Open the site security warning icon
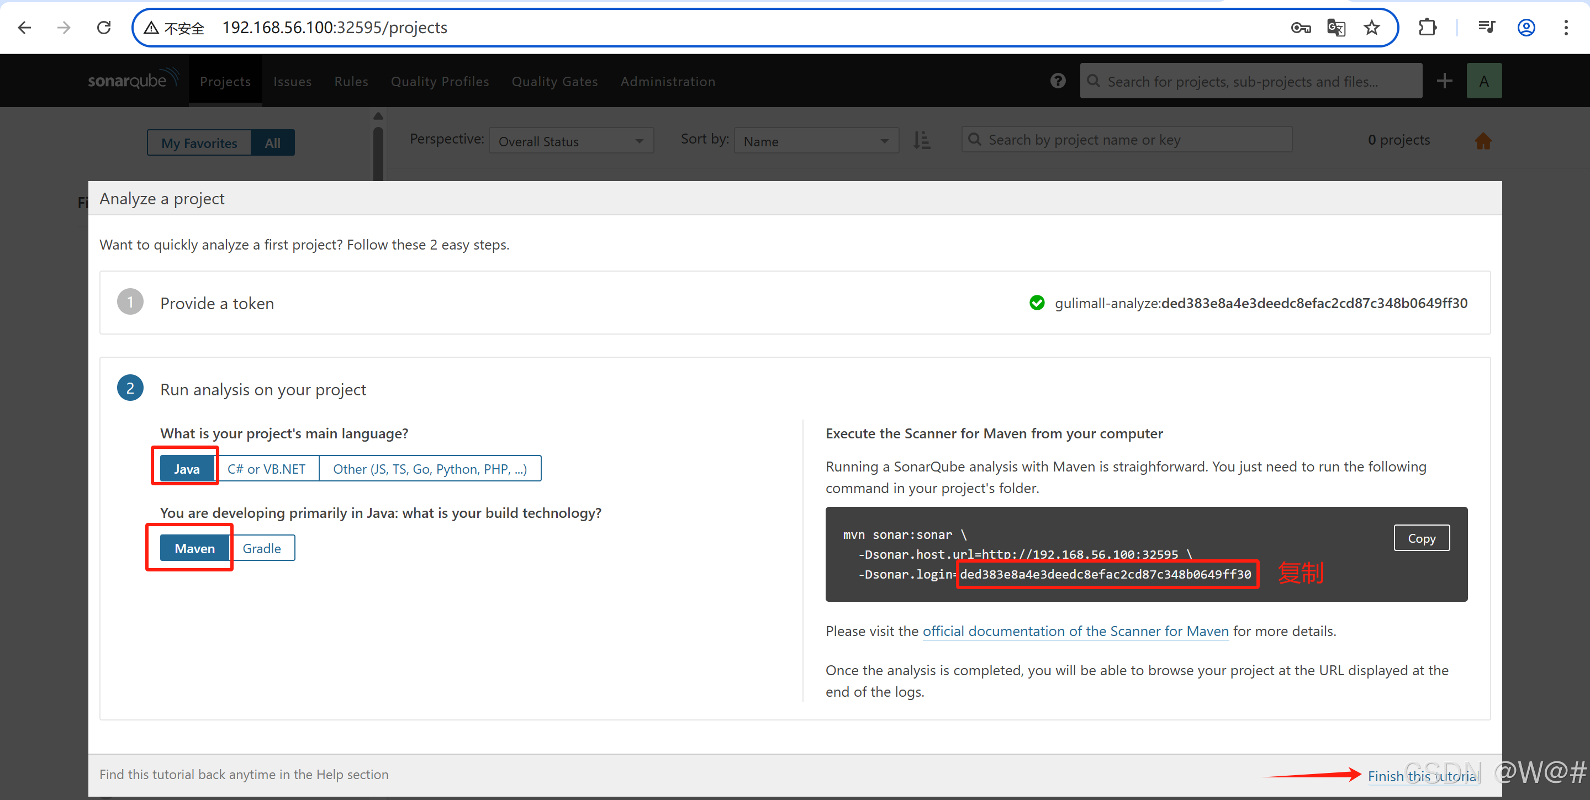 click(152, 28)
